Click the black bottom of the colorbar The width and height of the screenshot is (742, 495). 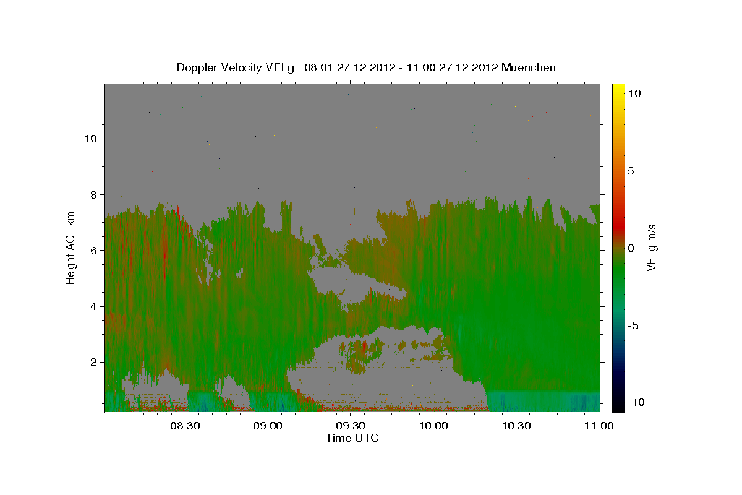point(618,405)
